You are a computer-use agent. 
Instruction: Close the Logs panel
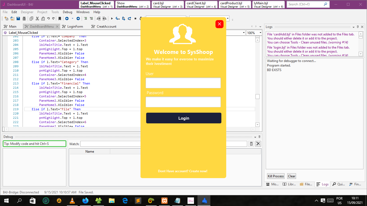point(362,27)
